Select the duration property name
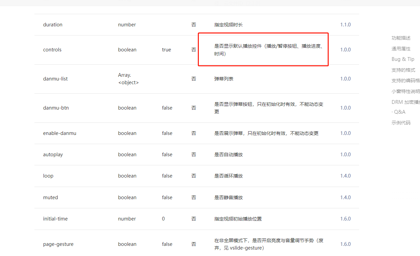 53,25
